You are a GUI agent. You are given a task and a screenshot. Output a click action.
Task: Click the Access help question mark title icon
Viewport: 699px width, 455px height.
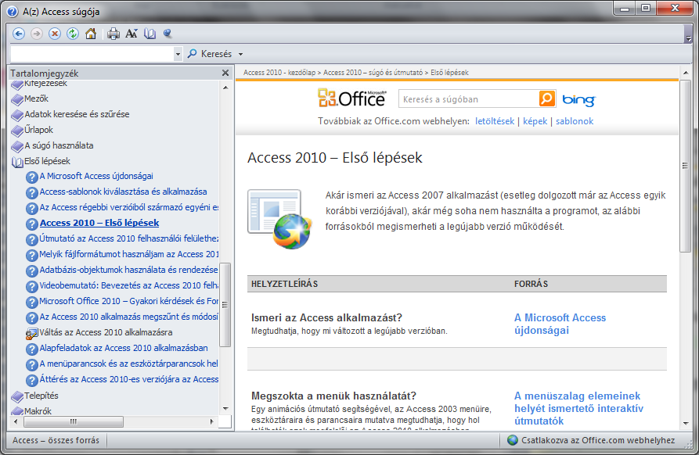[13, 11]
